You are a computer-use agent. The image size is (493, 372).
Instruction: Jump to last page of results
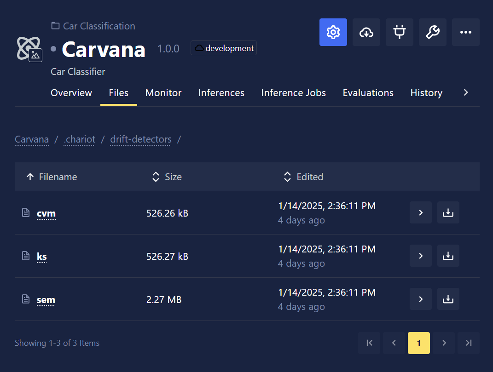[469, 343]
